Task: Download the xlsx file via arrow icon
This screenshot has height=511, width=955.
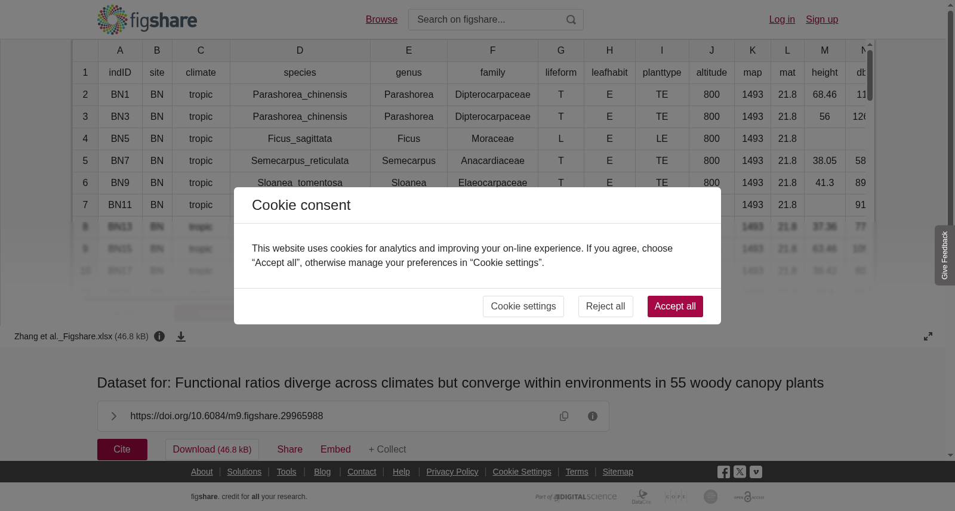Action: tap(181, 336)
